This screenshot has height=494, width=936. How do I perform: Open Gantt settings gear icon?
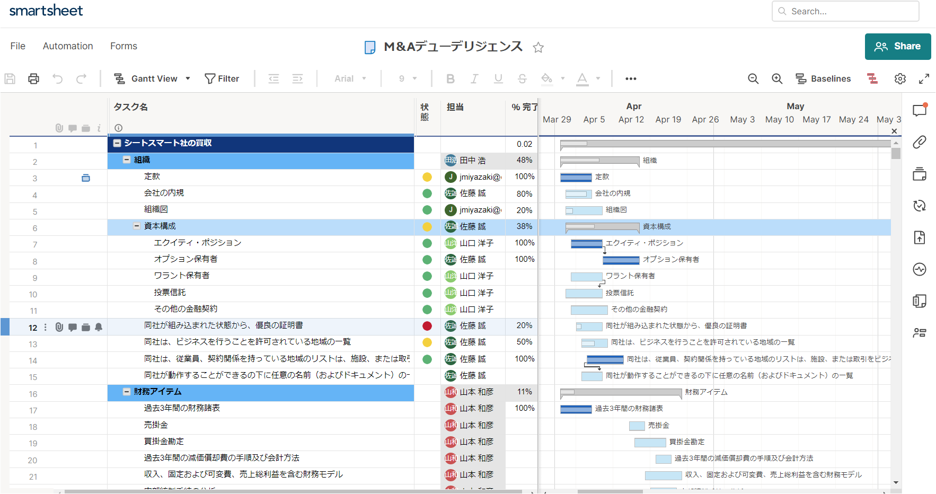[x=900, y=79]
